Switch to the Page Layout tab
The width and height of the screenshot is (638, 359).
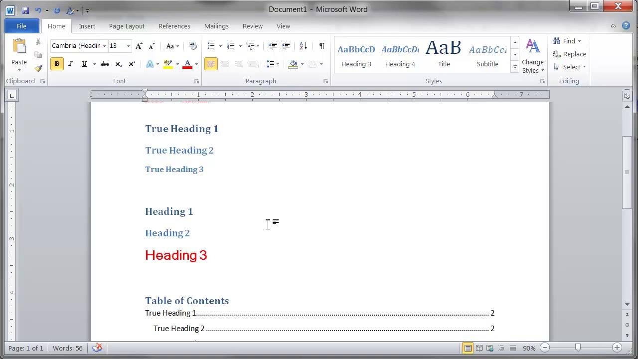[x=127, y=26]
